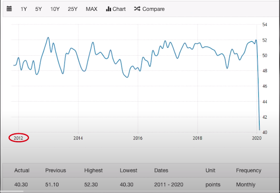280x193 pixels.
Task: Switch chart to 10Y range
Action: click(55, 9)
